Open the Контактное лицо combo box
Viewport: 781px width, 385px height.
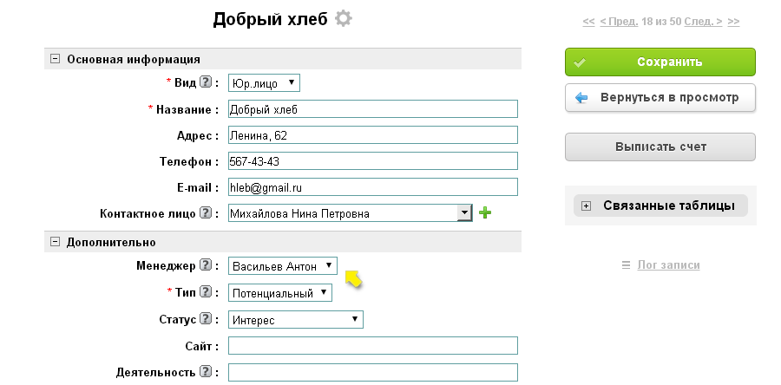[x=464, y=212]
